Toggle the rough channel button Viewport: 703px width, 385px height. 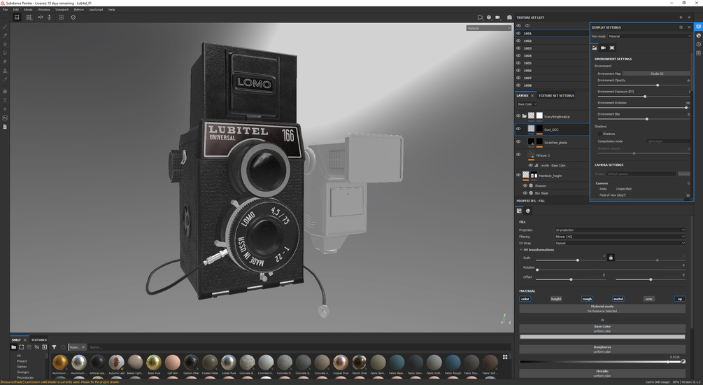[x=587, y=299]
